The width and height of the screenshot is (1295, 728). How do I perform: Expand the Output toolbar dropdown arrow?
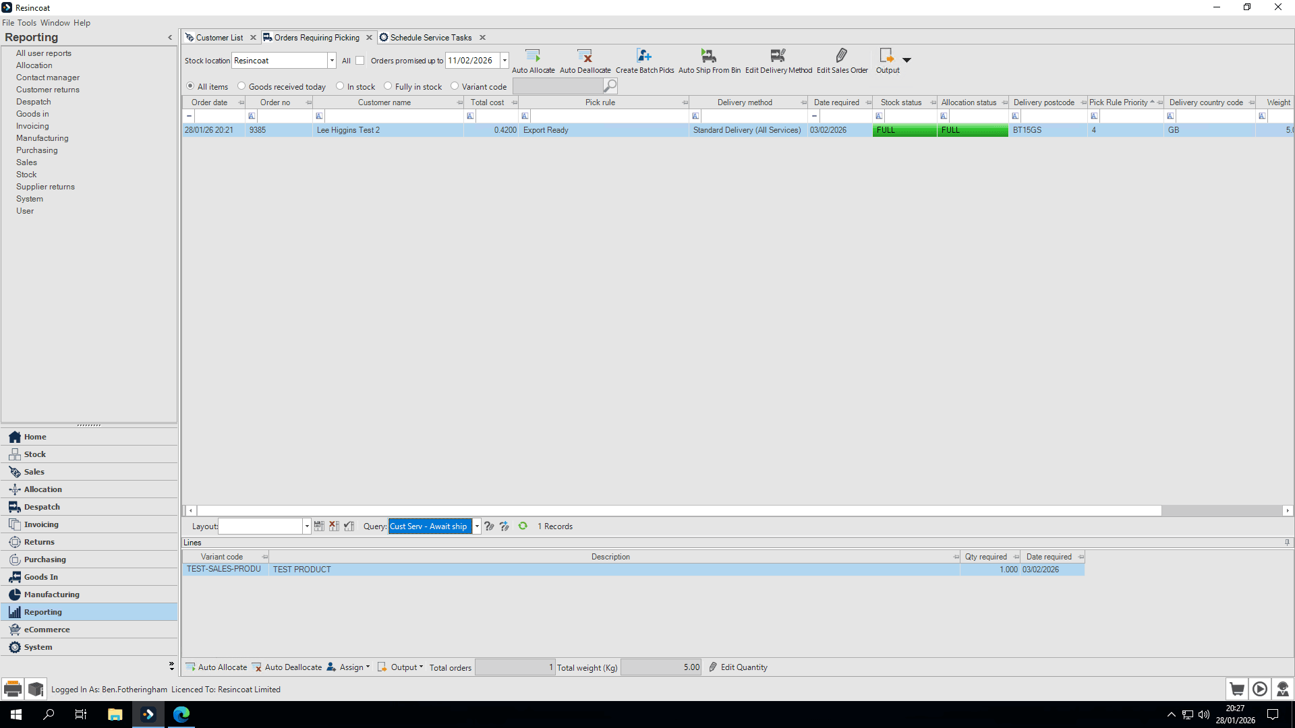pos(907,60)
